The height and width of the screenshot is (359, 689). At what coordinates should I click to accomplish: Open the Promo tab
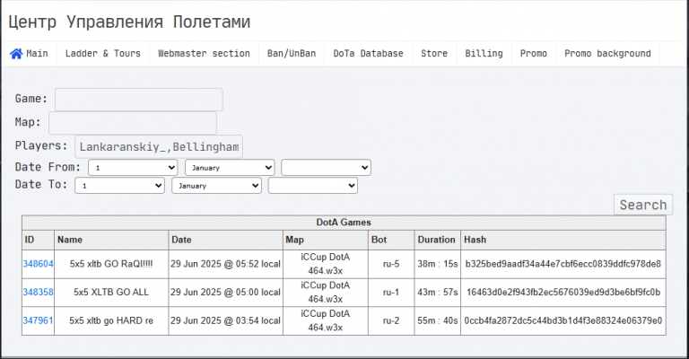click(534, 54)
